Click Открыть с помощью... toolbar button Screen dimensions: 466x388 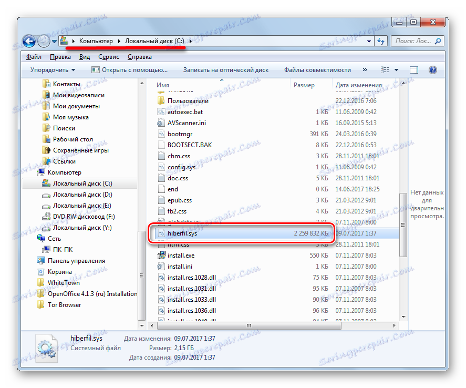pos(130,70)
